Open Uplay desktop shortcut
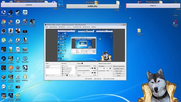 click(25, 13)
